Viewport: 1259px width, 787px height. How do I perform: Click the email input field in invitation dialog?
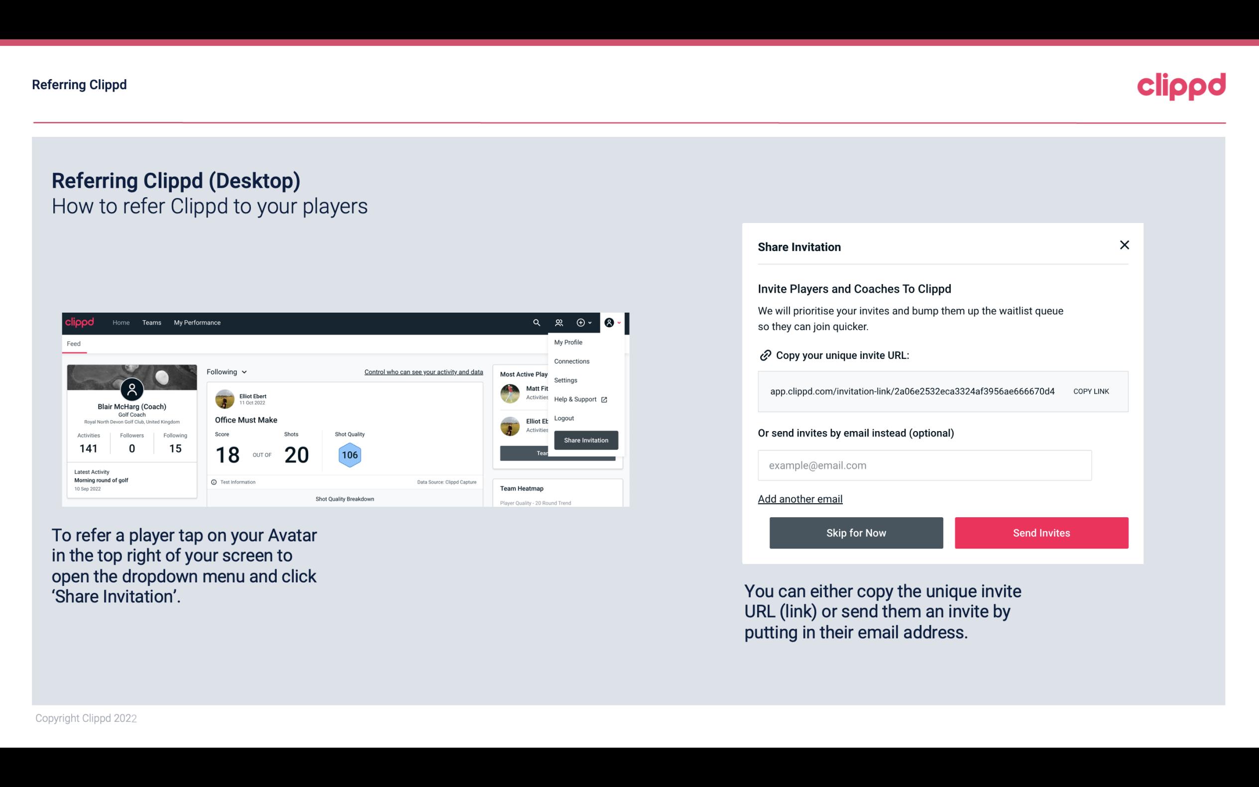924,465
